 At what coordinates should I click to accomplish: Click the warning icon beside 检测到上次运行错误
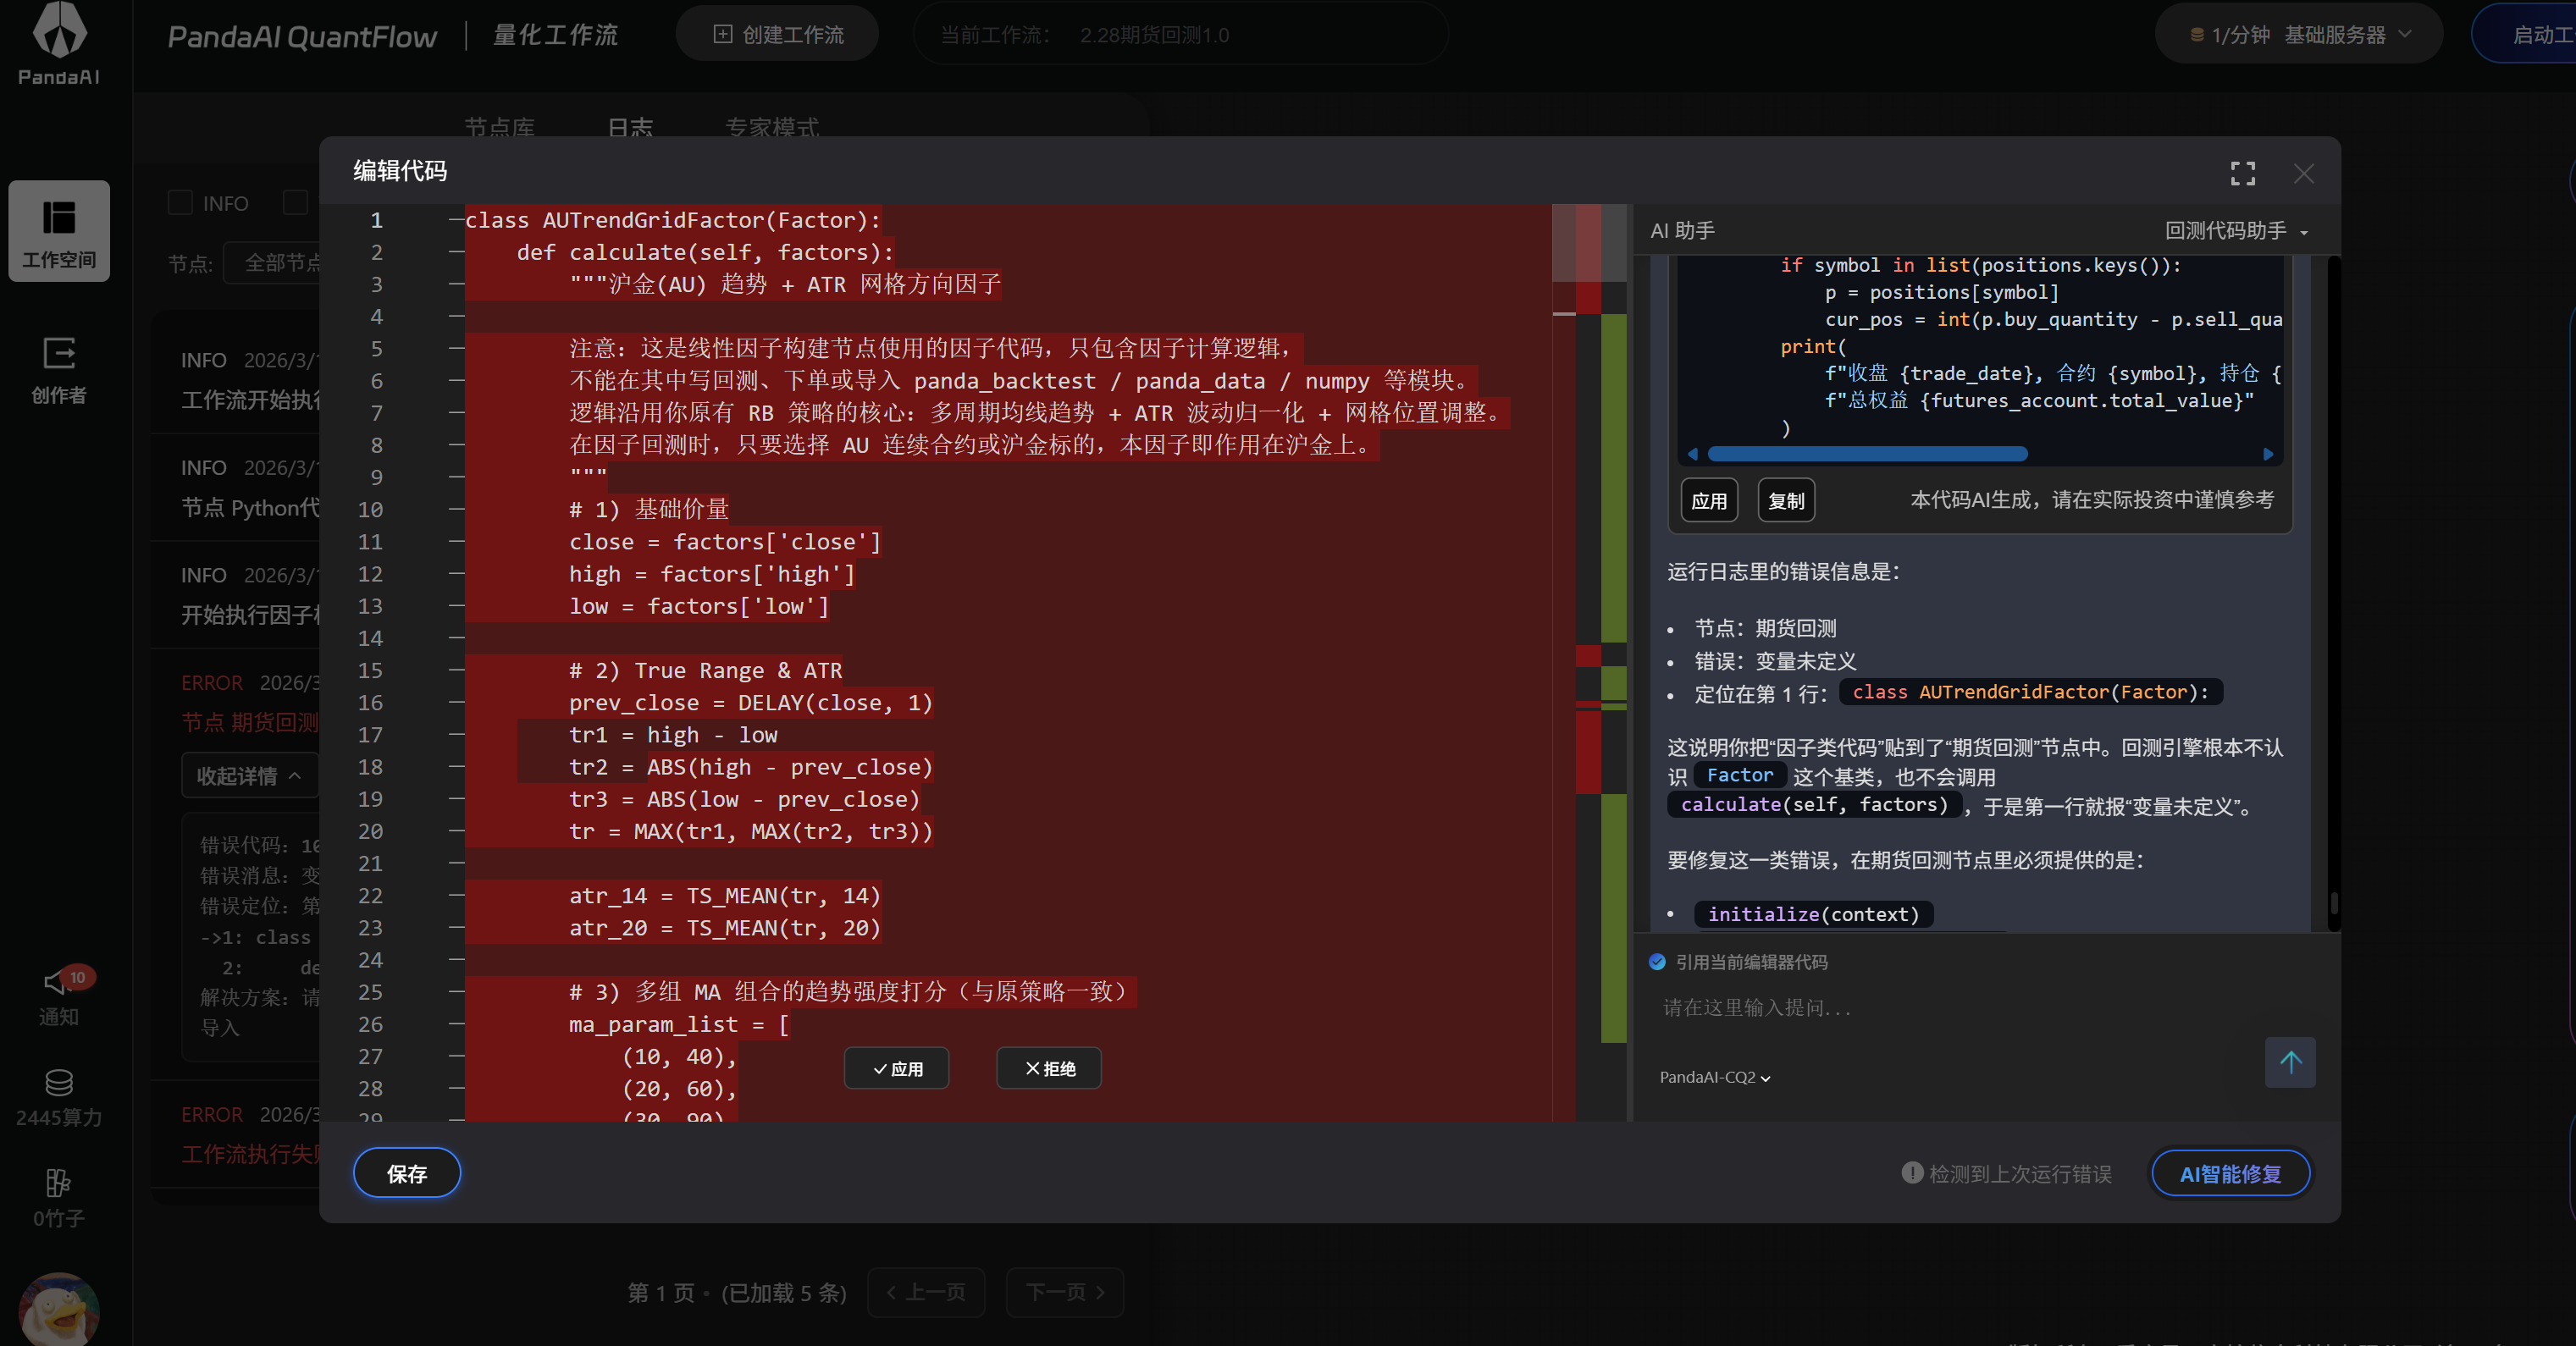click(1912, 1173)
